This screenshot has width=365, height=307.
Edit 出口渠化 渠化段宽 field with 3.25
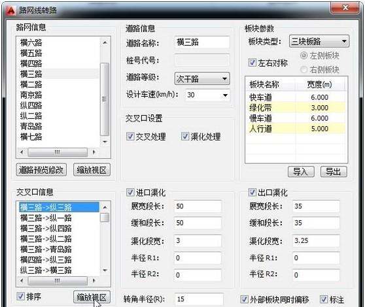pyautogui.click(x=316, y=240)
